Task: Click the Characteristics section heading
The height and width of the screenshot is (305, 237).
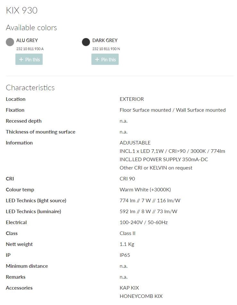Action: click(30, 88)
